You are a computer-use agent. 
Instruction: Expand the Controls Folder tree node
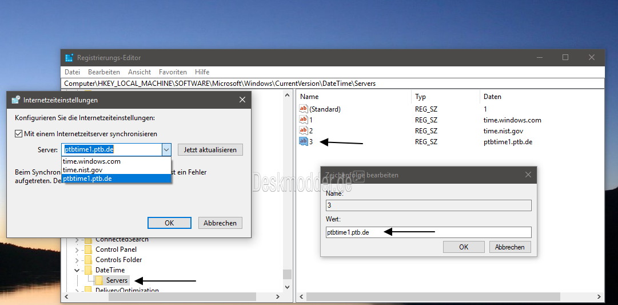point(77,260)
